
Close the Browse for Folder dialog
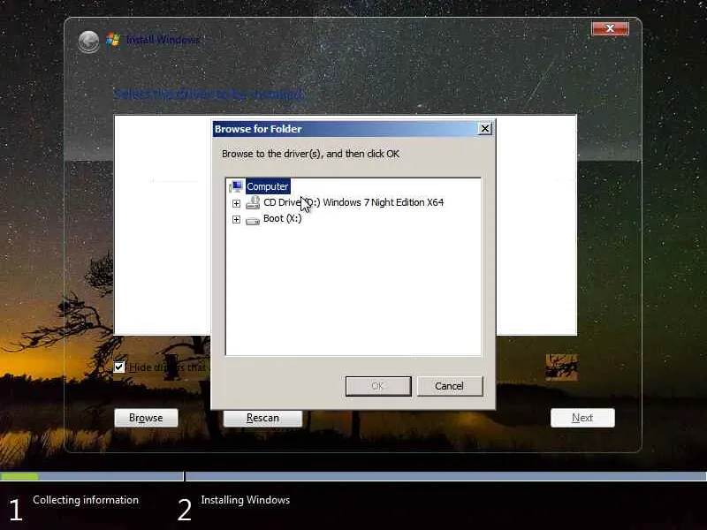[484, 129]
